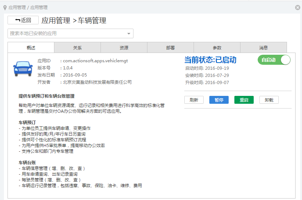Switch to the 关系 tab
The height and width of the screenshot is (200, 302).
click(77, 48)
